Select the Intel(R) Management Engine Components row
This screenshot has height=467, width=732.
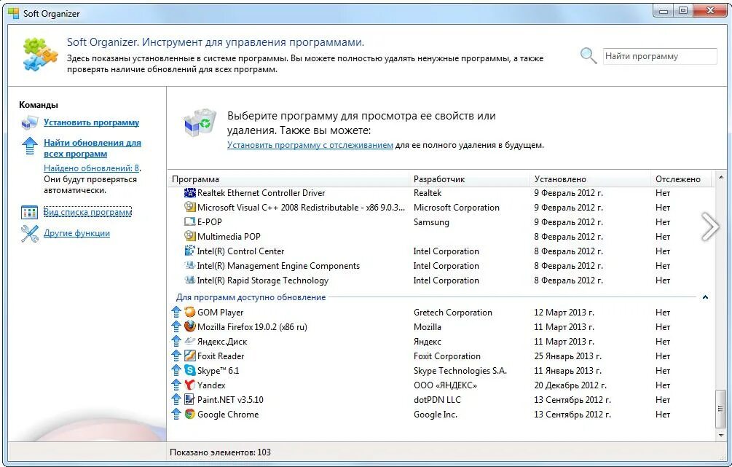coord(441,266)
